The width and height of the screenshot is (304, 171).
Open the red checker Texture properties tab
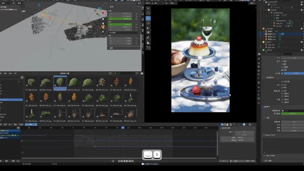pyautogui.click(x=259, y=103)
